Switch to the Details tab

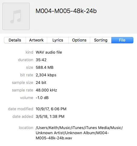coord(15,40)
